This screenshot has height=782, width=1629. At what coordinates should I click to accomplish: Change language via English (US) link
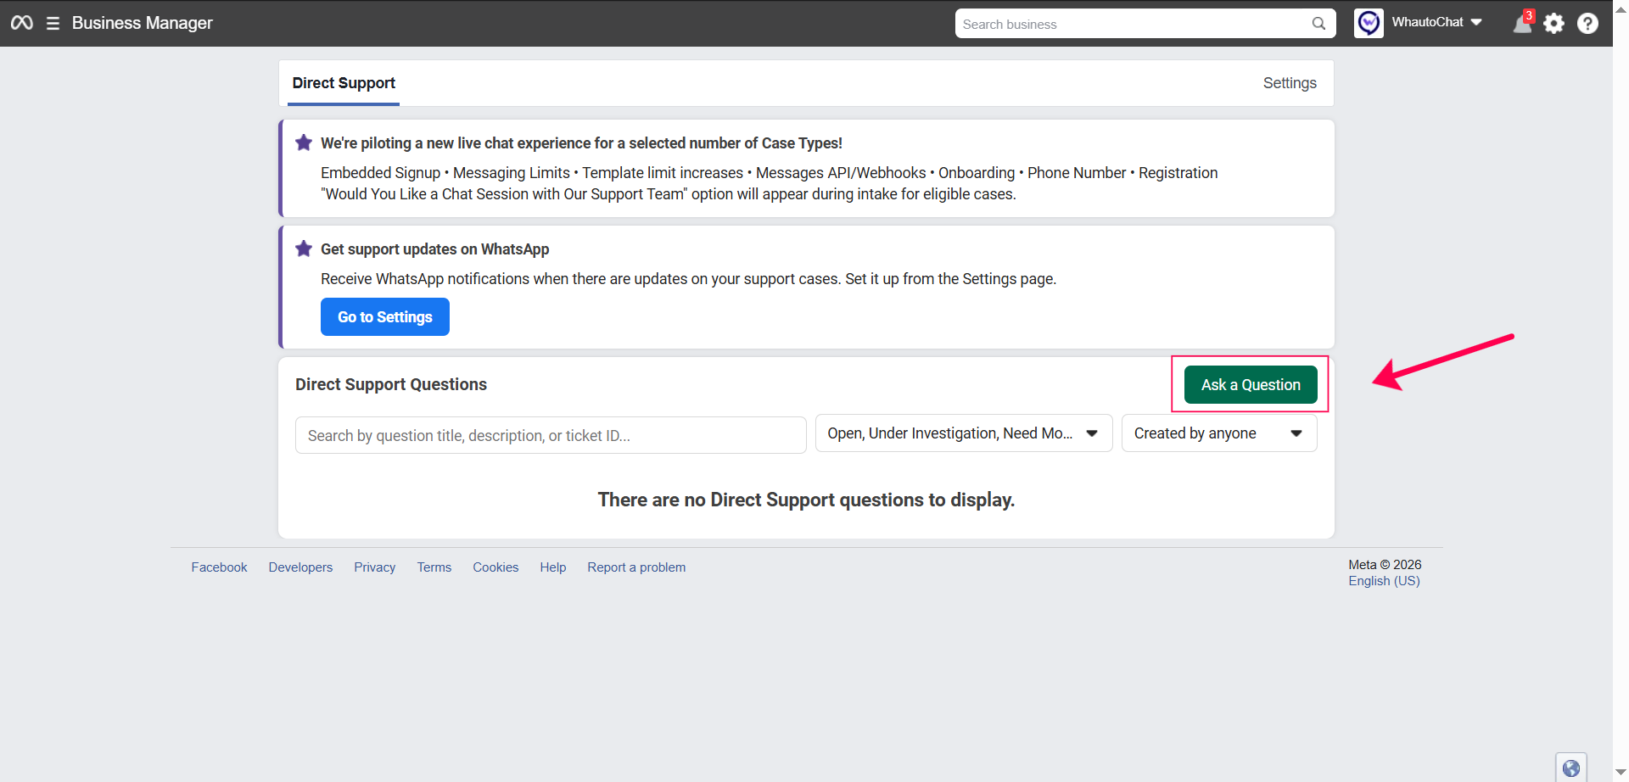coord(1384,581)
